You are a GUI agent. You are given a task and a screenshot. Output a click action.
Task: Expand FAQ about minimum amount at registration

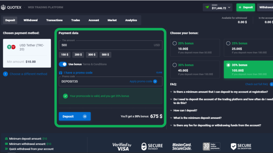[219, 92]
